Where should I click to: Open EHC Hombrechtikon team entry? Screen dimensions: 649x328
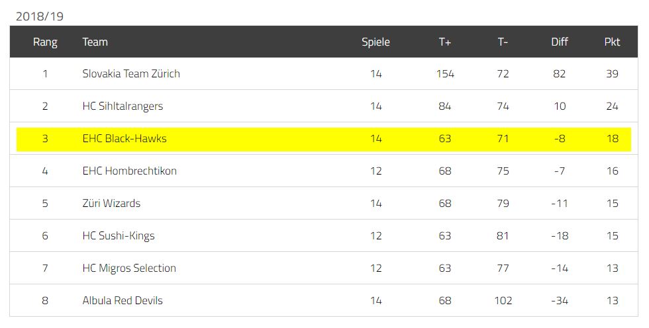pyautogui.click(x=129, y=171)
